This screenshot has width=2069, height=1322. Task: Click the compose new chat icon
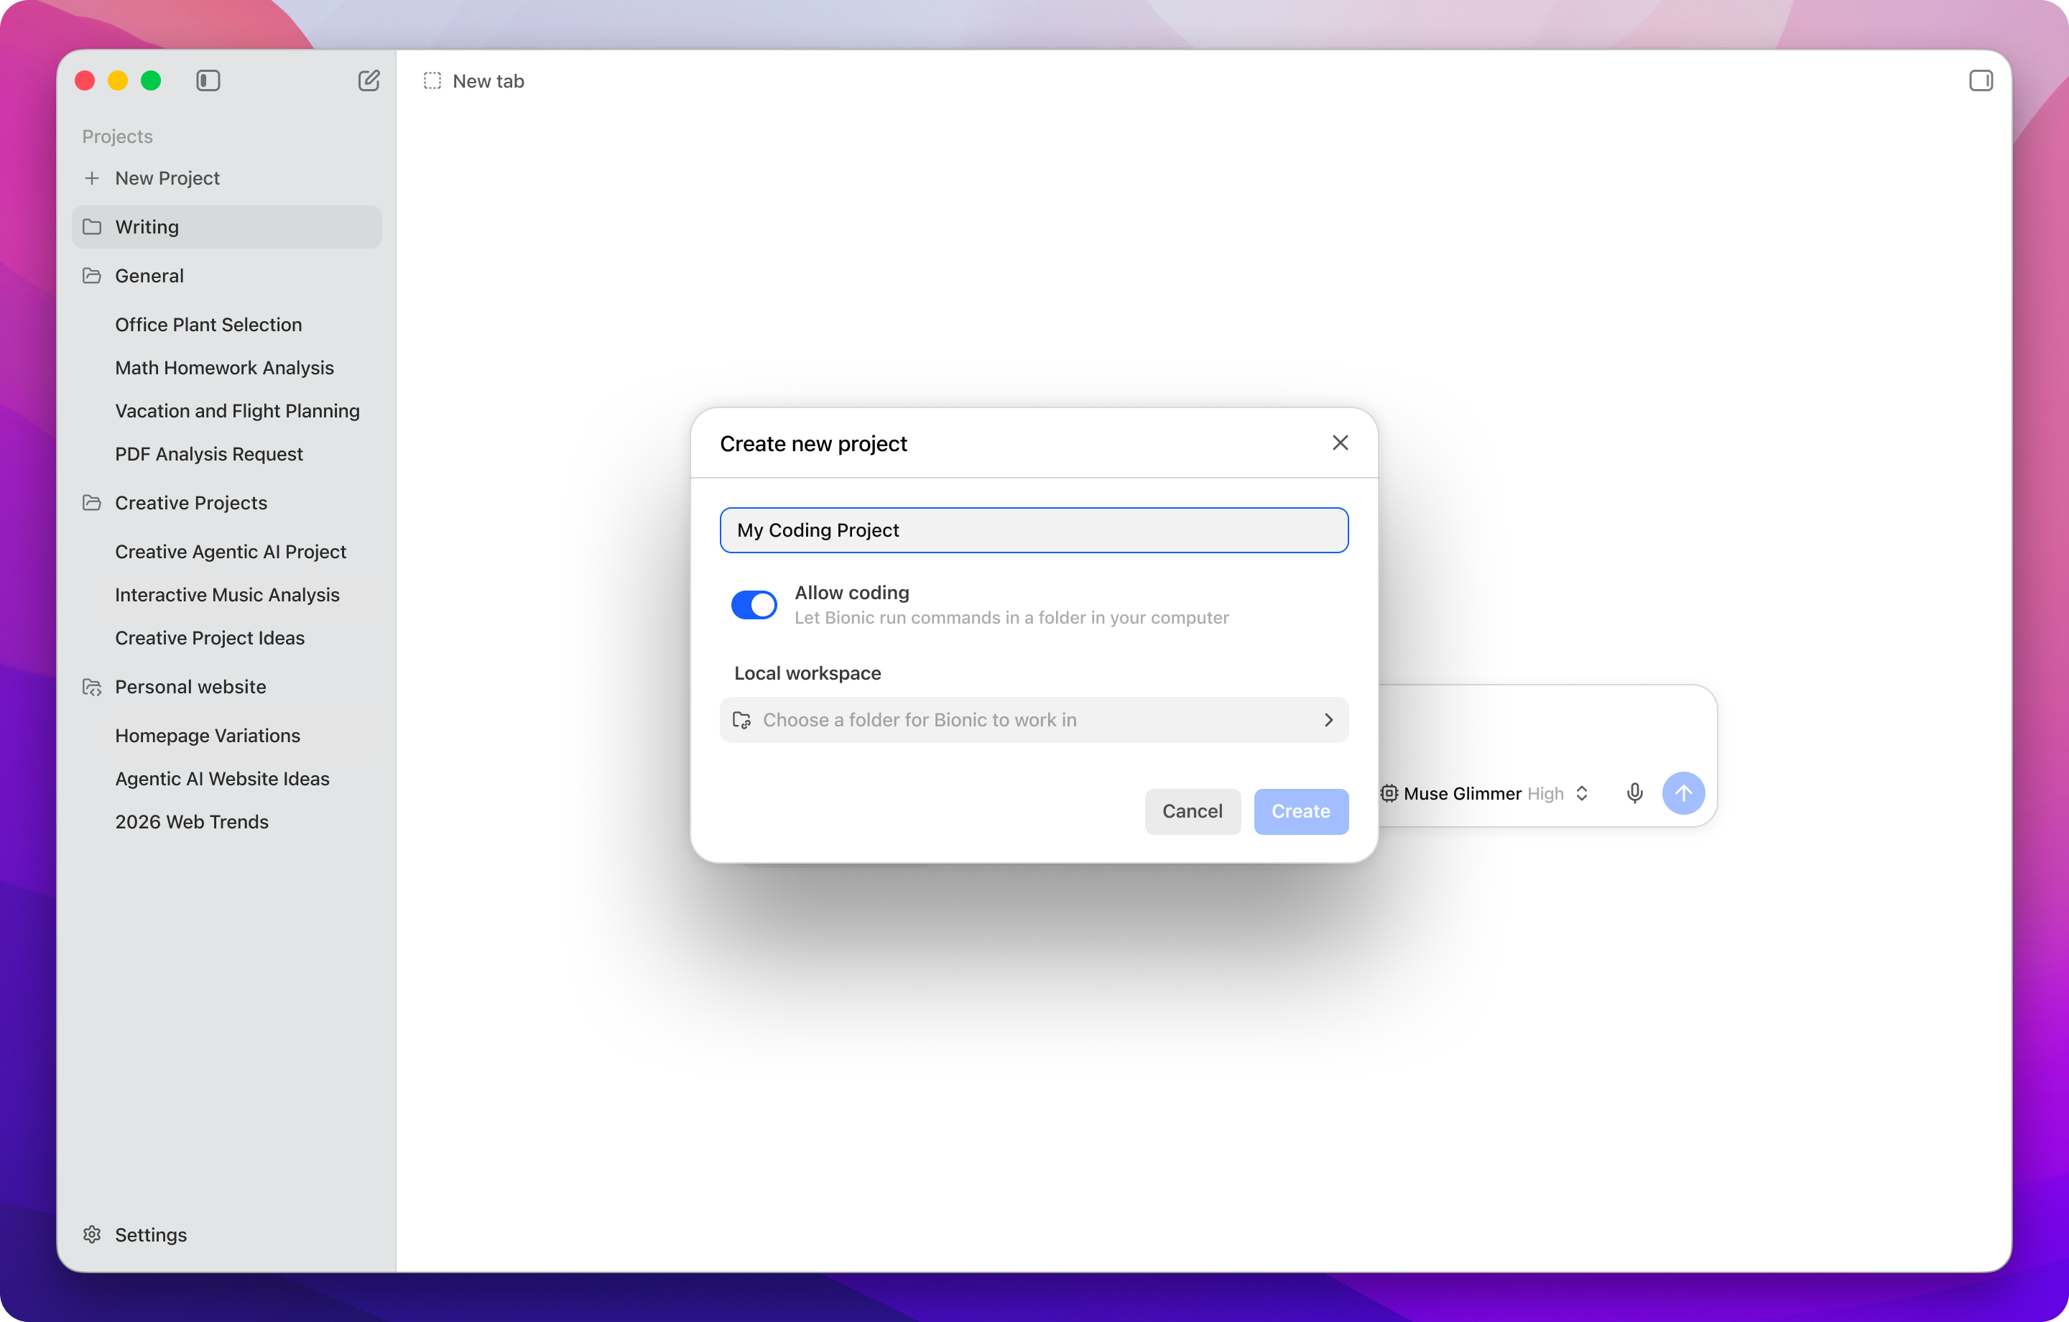coord(369,80)
